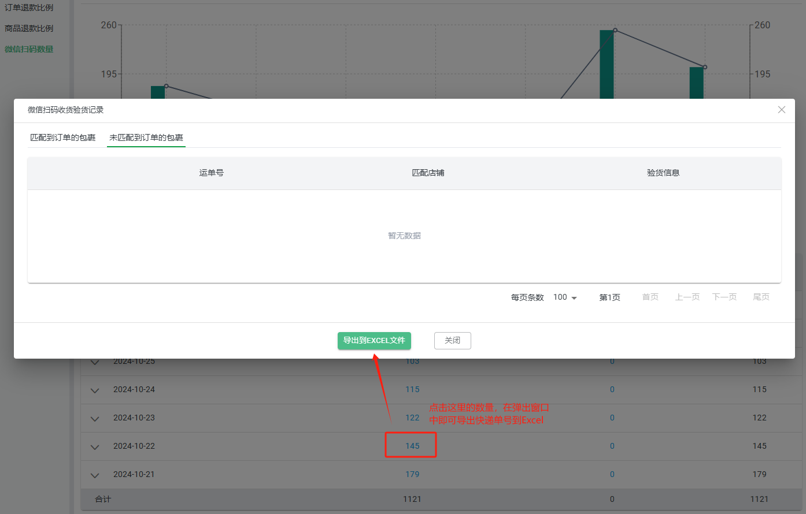Screen dimensions: 806x514
Task: Open 订单退款比例 in the sidebar
Action: click(29, 8)
